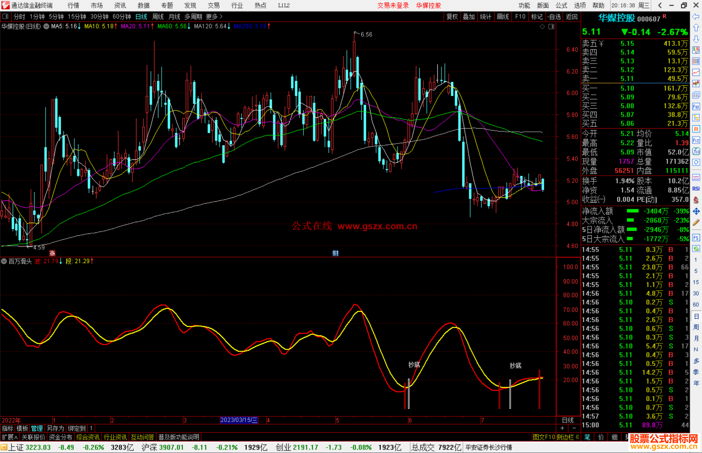Toggle the panel layout square at top-left
702x453 pixels.
tap(5, 16)
